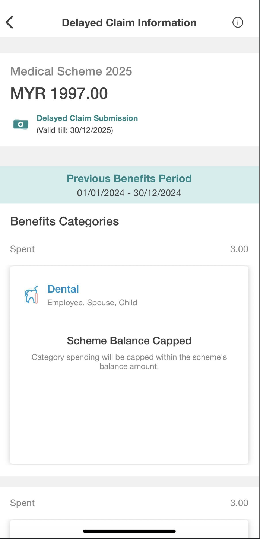Tap the Valid till 30/12/2025 text

pyautogui.click(x=74, y=130)
